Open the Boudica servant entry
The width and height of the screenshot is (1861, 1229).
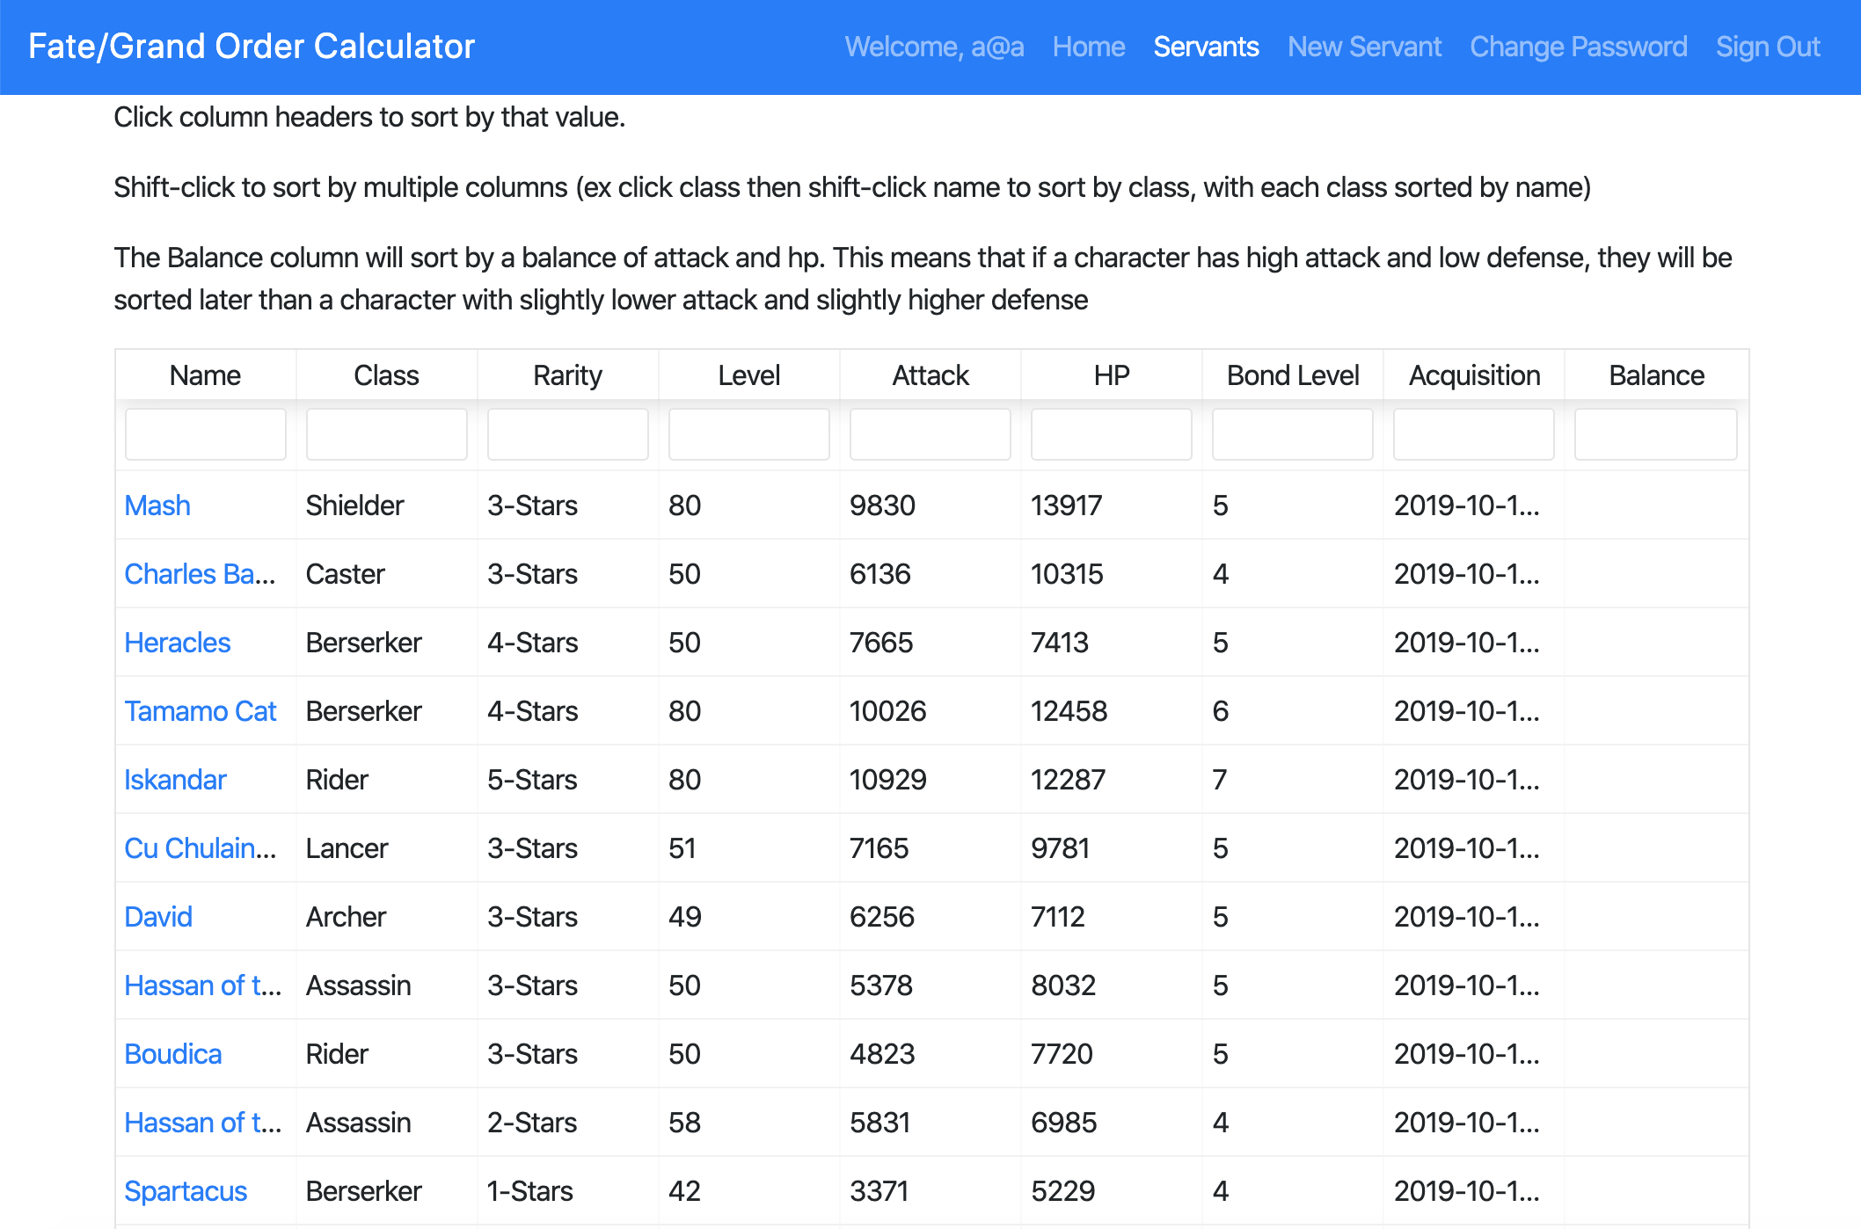[x=172, y=1054]
